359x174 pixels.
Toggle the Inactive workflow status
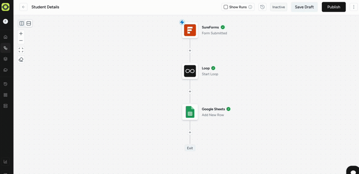click(x=278, y=7)
